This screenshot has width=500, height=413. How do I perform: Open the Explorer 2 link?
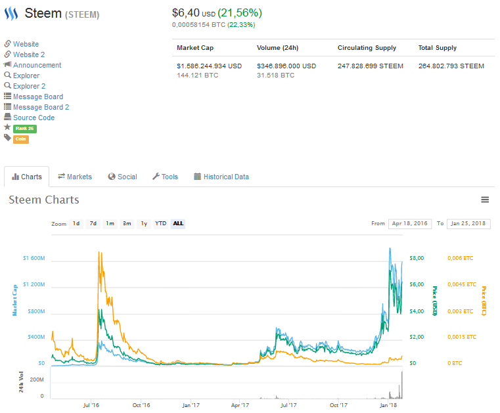click(x=30, y=86)
